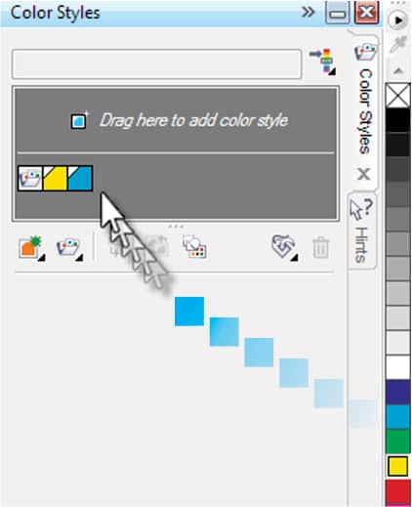Open the New Color Style dropdown arrow

[x=41, y=258]
